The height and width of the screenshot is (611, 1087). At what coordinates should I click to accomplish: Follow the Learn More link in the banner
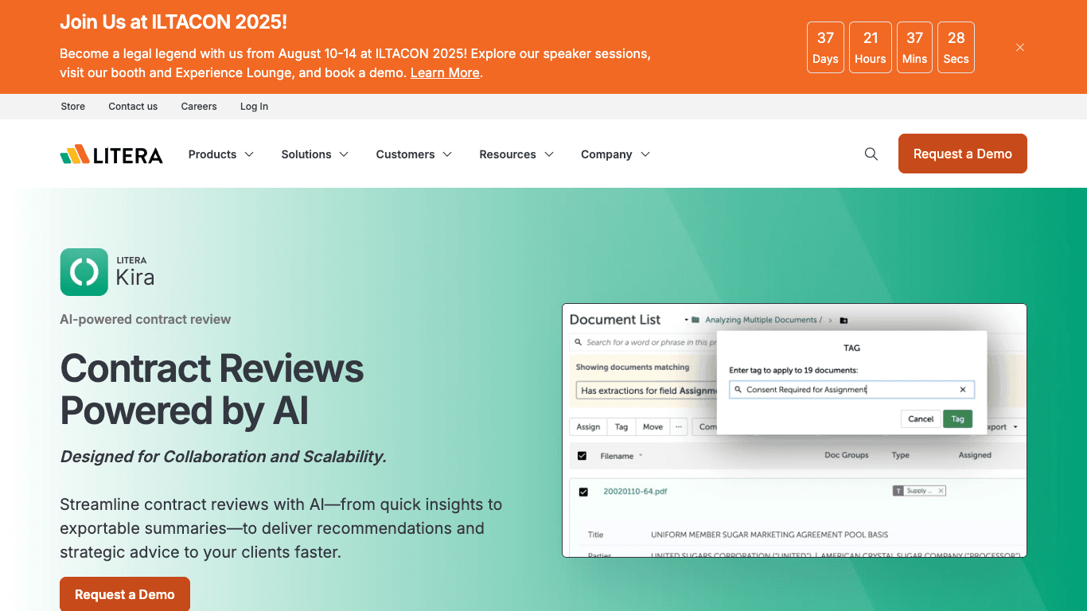click(445, 73)
